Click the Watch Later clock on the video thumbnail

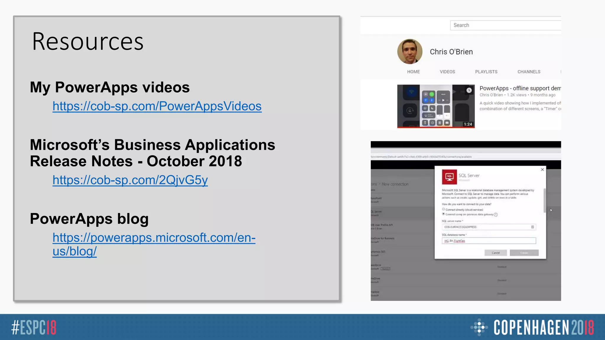tap(469, 90)
